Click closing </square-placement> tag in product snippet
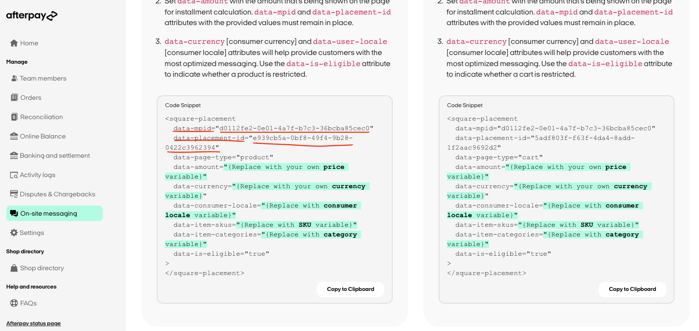Viewport: 699px width, 331px height. click(205, 273)
